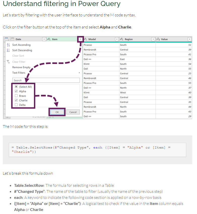Click the ABC type icon on Item column
Screen dimensions: 197x214
point(49,39)
